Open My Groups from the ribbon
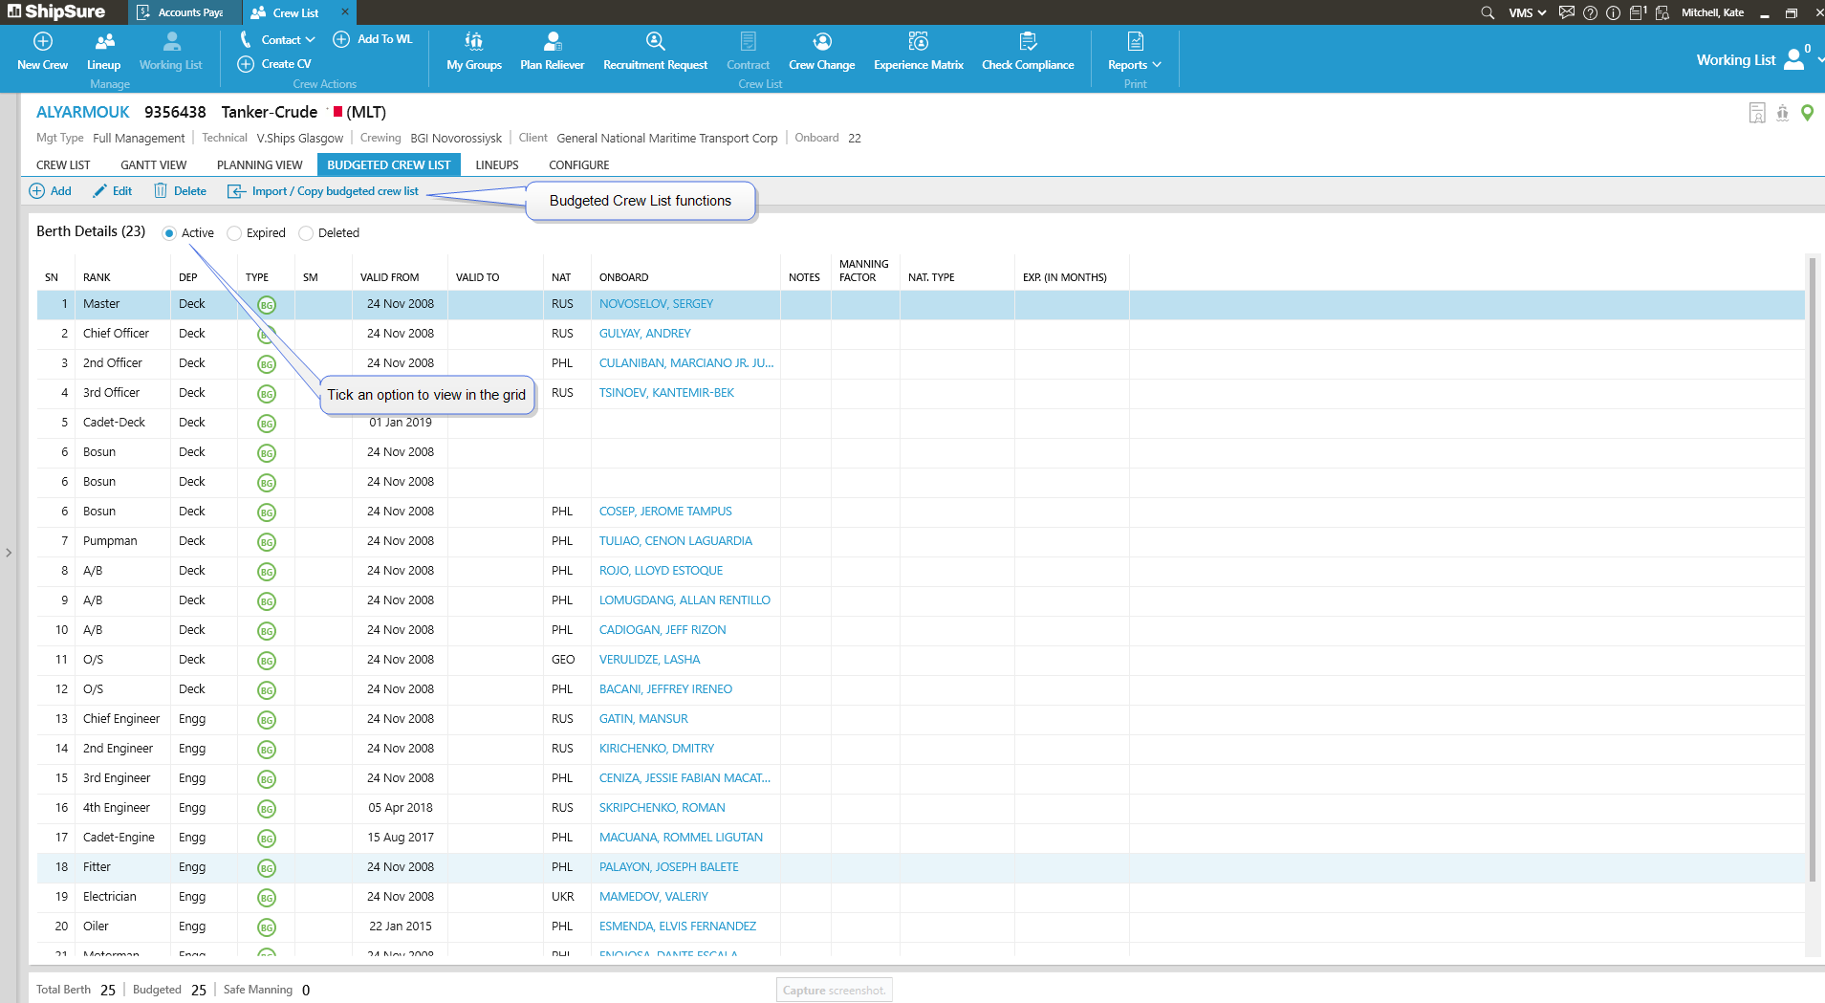Screen dimensions: 1825x1003 point(474,42)
